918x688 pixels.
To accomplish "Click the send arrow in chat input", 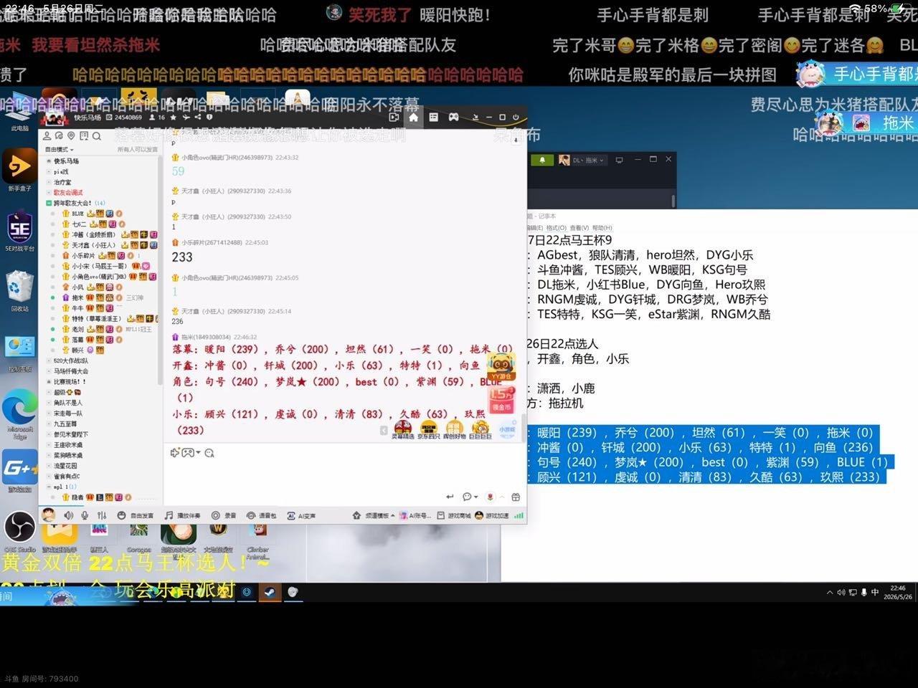I will tap(450, 497).
